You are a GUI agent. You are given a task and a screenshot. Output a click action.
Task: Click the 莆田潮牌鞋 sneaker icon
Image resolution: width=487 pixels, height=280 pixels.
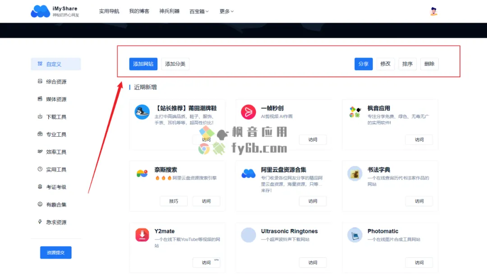tap(142, 112)
